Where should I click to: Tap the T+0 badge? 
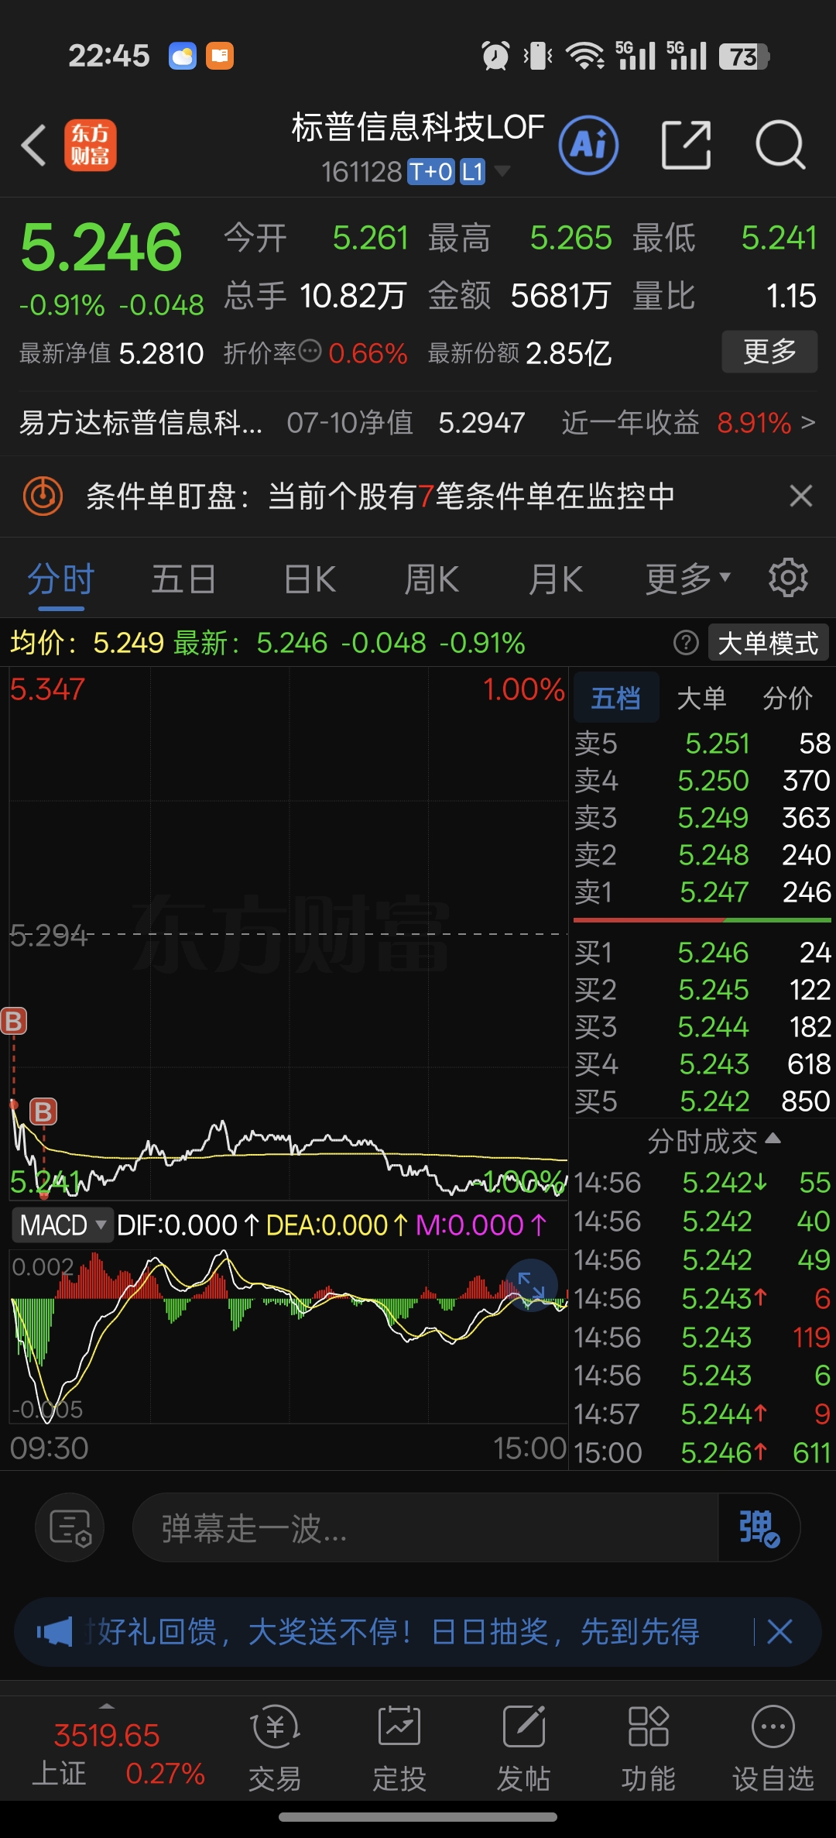(431, 172)
